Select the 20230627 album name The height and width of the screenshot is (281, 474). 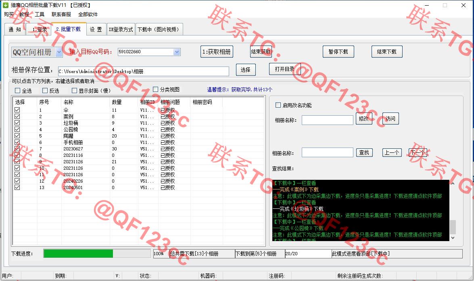coord(73,149)
